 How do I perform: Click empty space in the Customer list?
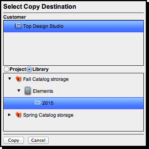click(74, 49)
